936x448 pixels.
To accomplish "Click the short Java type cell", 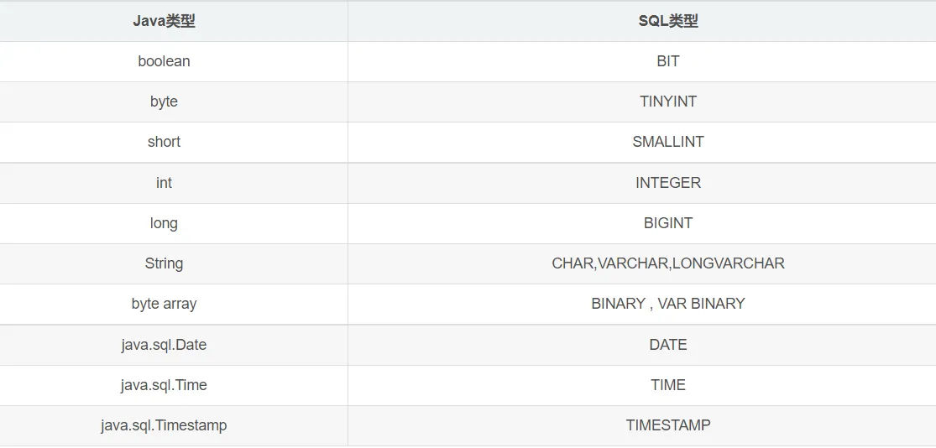I will tap(164, 142).
